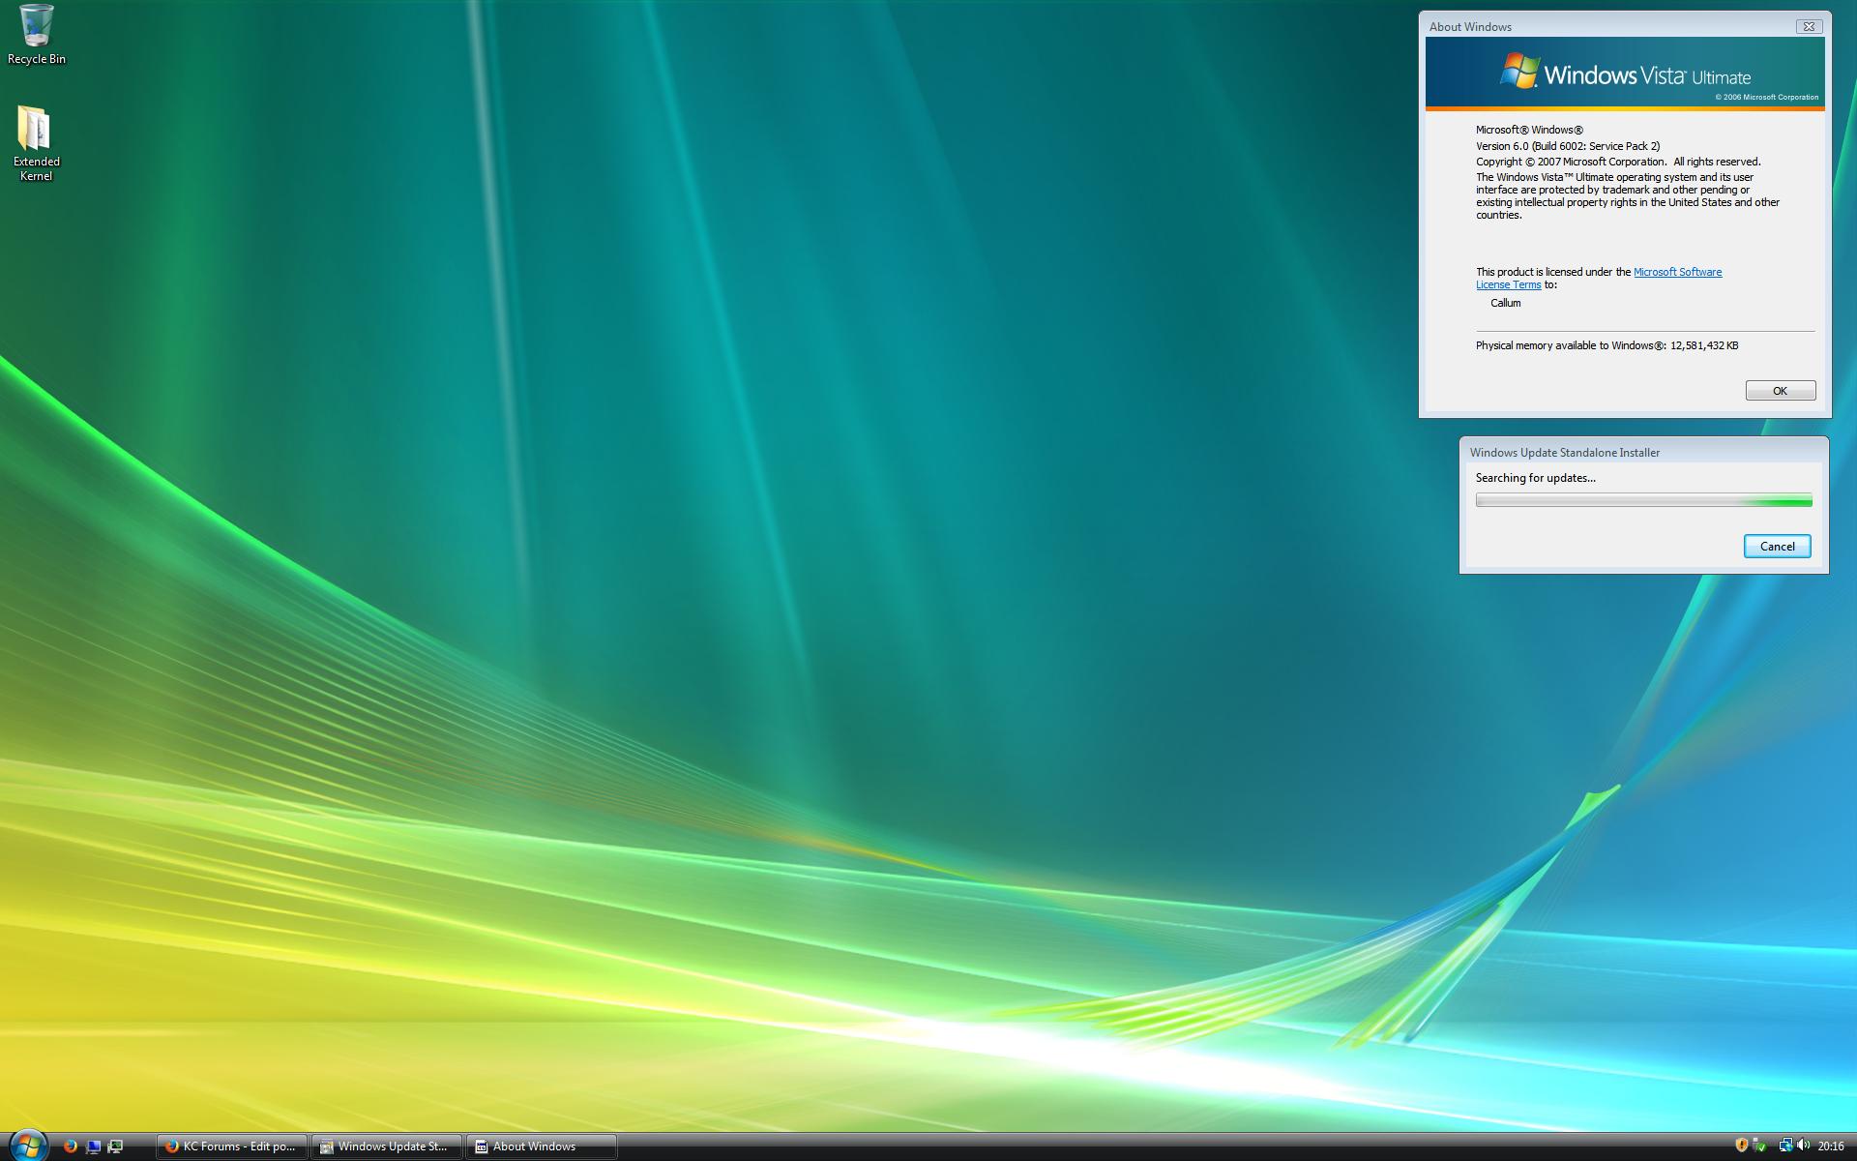
Task: Click OK in About Windows dialog
Action: 1780,391
